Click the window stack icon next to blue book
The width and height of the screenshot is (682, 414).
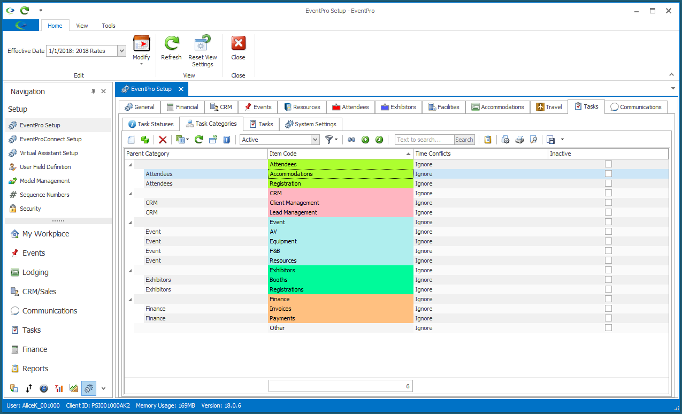tap(212, 140)
